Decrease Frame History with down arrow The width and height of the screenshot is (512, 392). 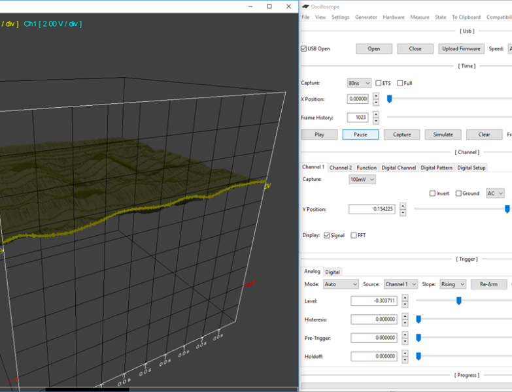[x=376, y=121]
